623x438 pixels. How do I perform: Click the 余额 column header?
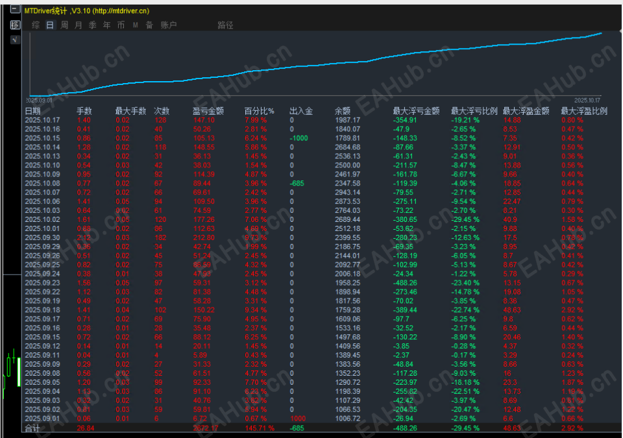343,111
